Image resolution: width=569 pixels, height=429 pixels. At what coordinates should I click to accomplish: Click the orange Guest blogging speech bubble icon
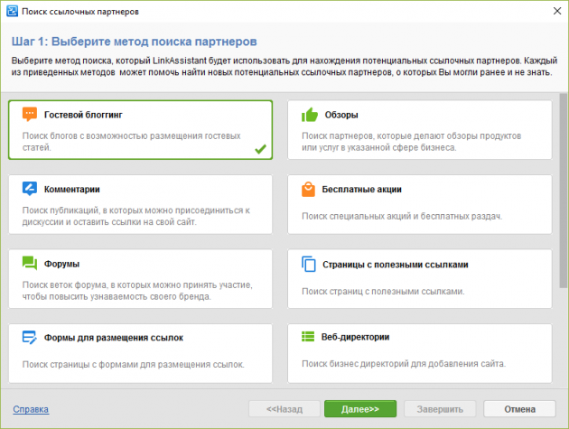pyautogui.click(x=29, y=115)
